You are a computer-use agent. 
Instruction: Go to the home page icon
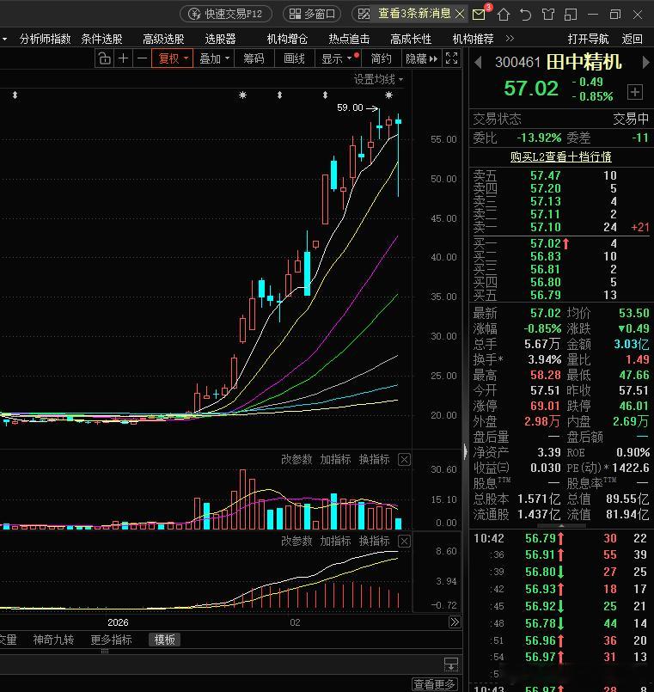point(504,15)
